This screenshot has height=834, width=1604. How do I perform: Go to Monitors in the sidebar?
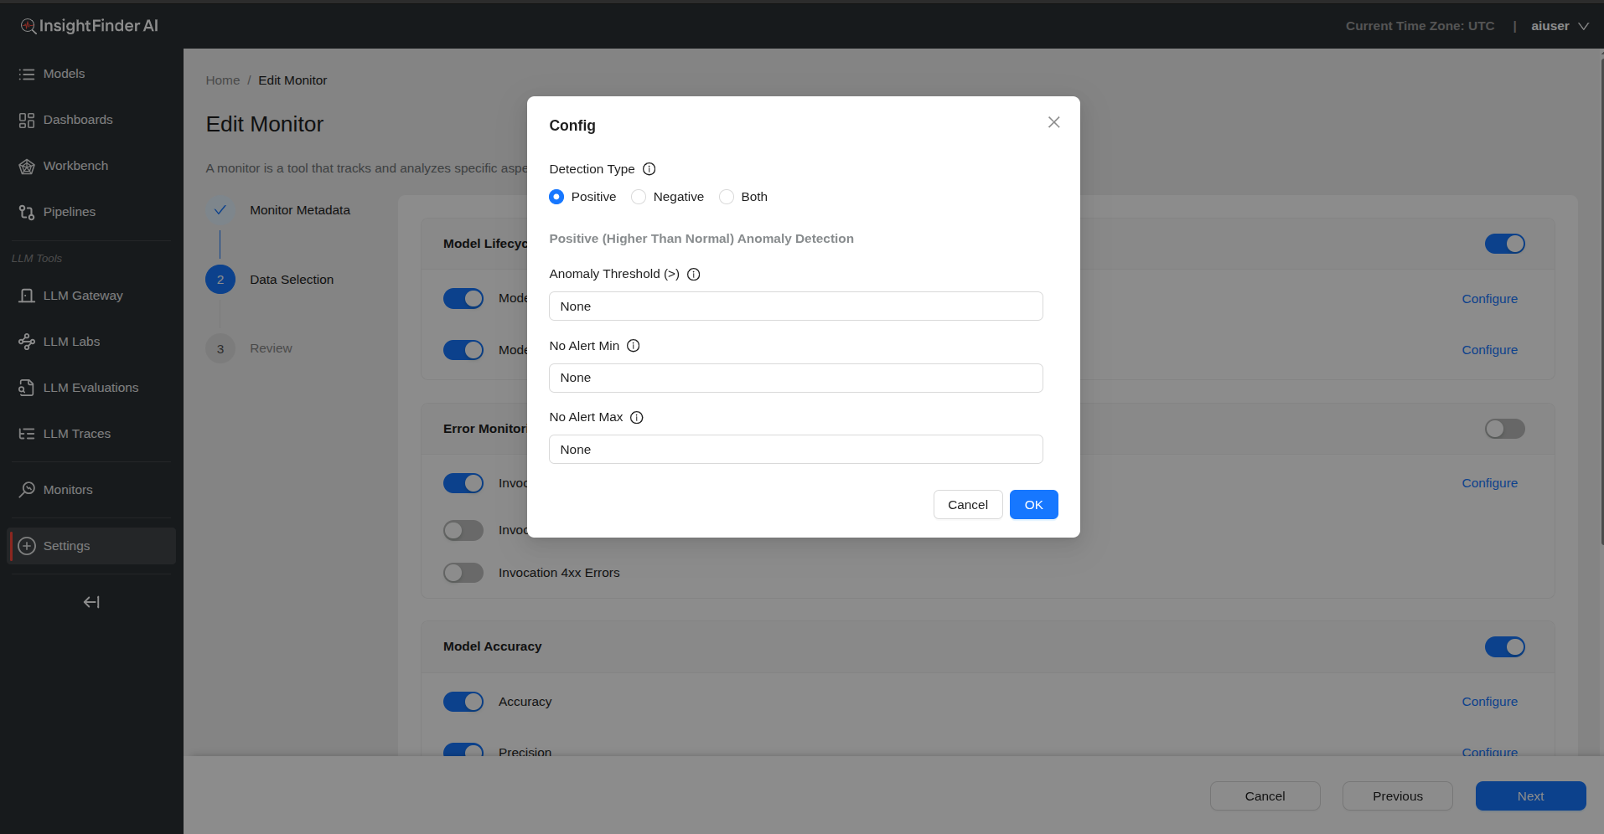[67, 490]
